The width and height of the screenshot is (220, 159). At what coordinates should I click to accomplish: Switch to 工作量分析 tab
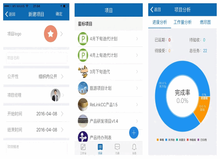pyautogui.click(x=183, y=22)
